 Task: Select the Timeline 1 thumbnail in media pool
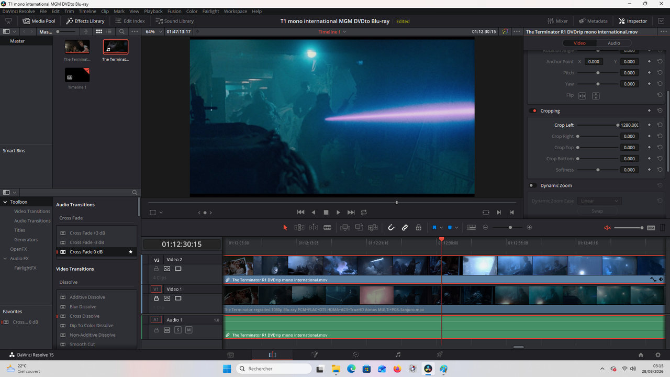coord(77,75)
